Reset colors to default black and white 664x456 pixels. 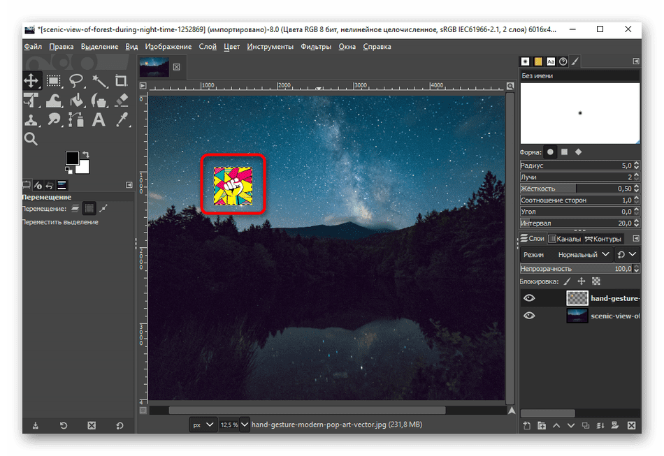coord(68,170)
